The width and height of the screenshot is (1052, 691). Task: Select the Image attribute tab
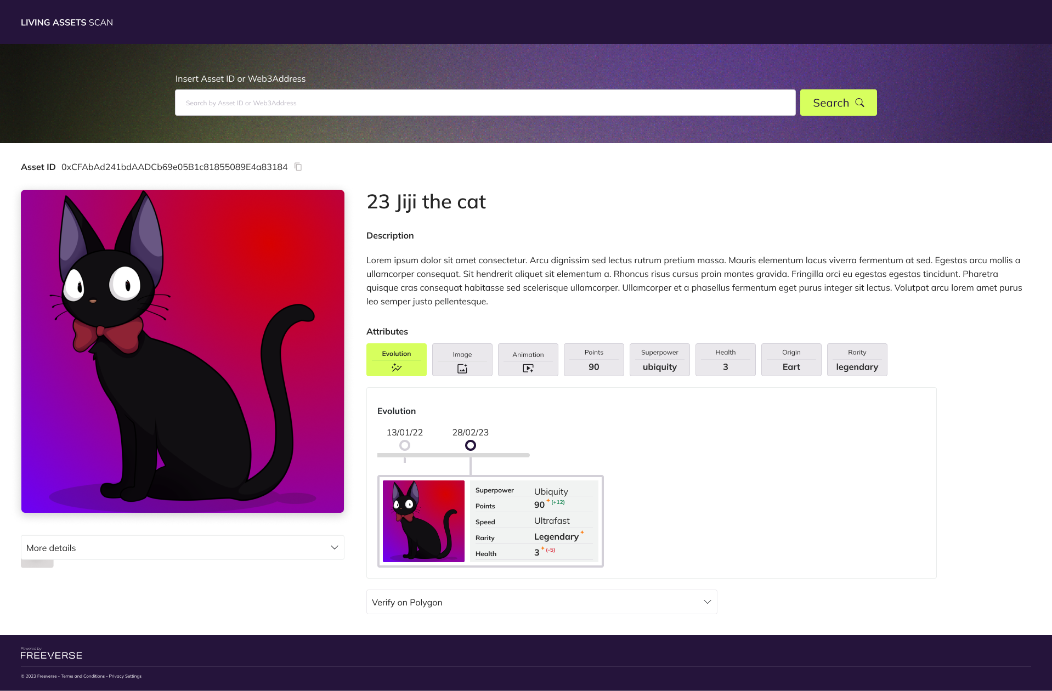[462, 360]
